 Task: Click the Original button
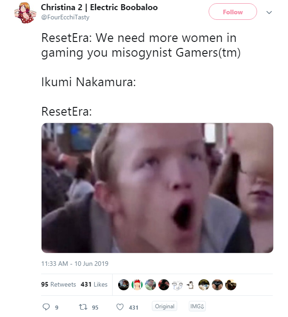pyautogui.click(x=164, y=306)
